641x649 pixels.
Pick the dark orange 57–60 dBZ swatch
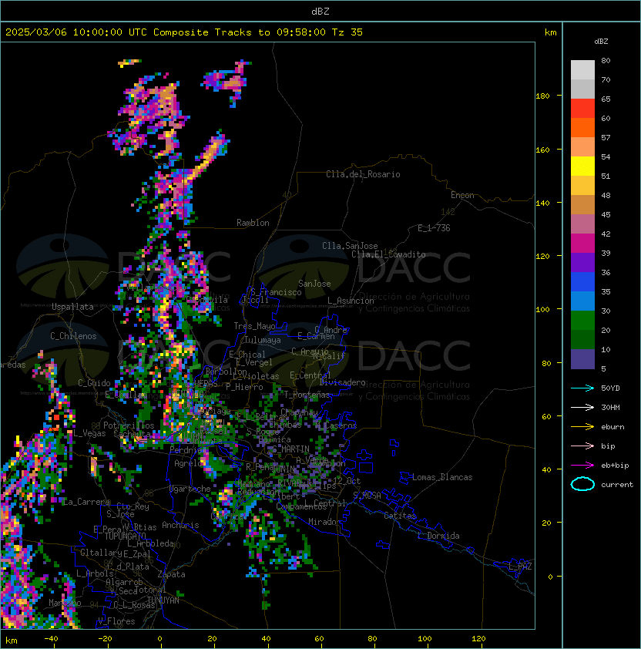[582, 128]
